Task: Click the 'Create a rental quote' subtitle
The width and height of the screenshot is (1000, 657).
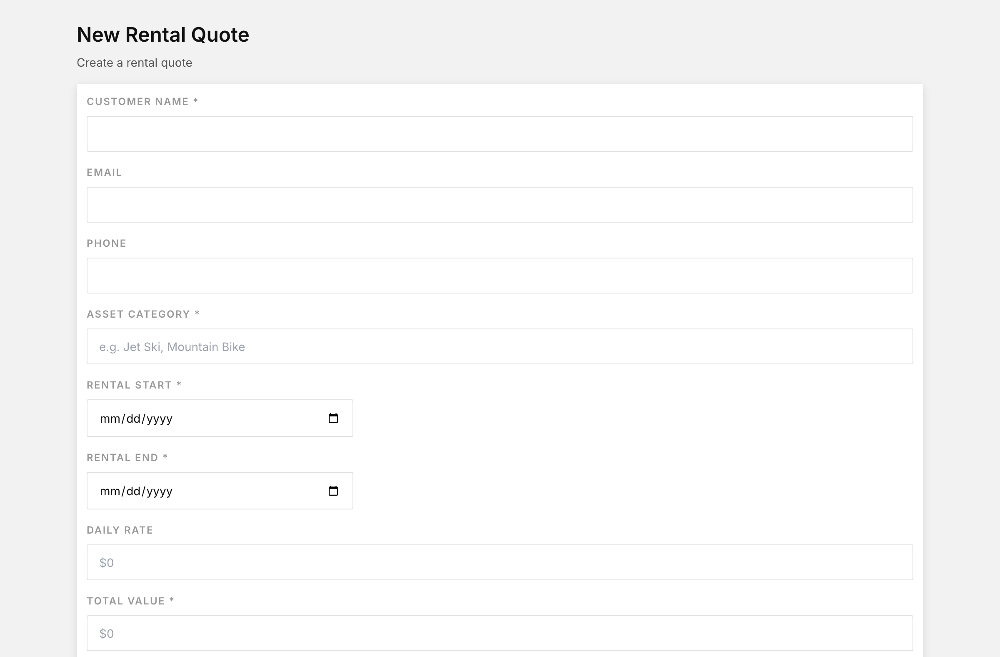Action: pos(135,63)
